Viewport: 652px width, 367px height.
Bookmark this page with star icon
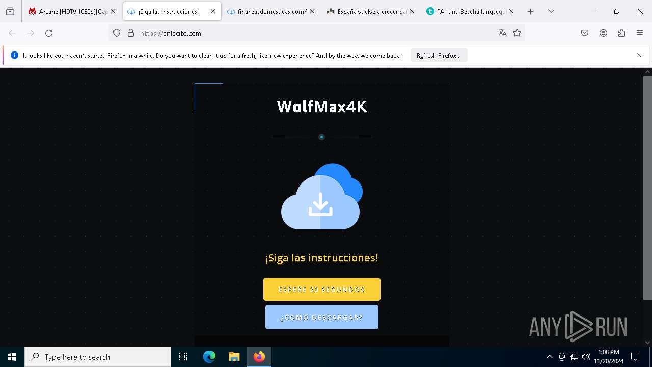pos(517,33)
